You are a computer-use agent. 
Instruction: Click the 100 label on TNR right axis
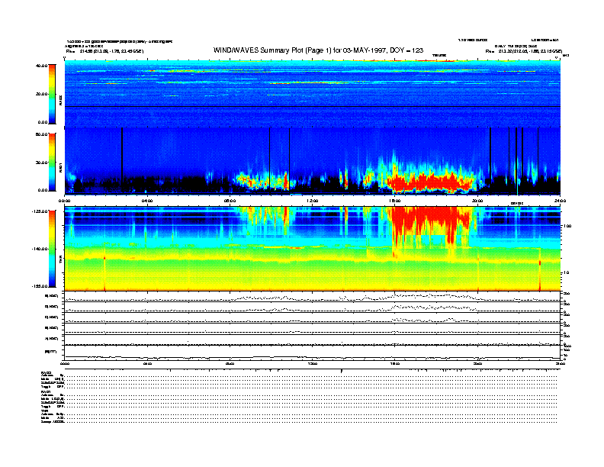567,226
